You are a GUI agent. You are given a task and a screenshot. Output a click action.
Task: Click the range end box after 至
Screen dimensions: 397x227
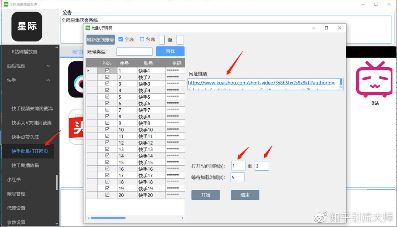click(x=180, y=40)
